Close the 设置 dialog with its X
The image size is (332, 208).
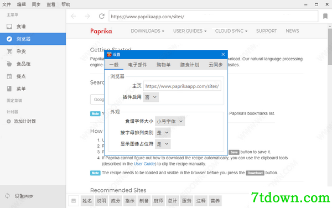click(223, 55)
